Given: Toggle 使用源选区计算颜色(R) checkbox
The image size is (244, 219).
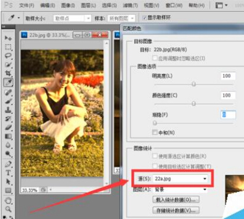Looking at the screenshot, I should coord(155,156).
